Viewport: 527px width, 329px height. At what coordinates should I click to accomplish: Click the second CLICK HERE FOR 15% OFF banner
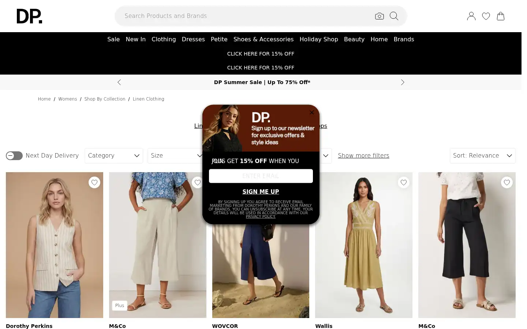click(261, 68)
